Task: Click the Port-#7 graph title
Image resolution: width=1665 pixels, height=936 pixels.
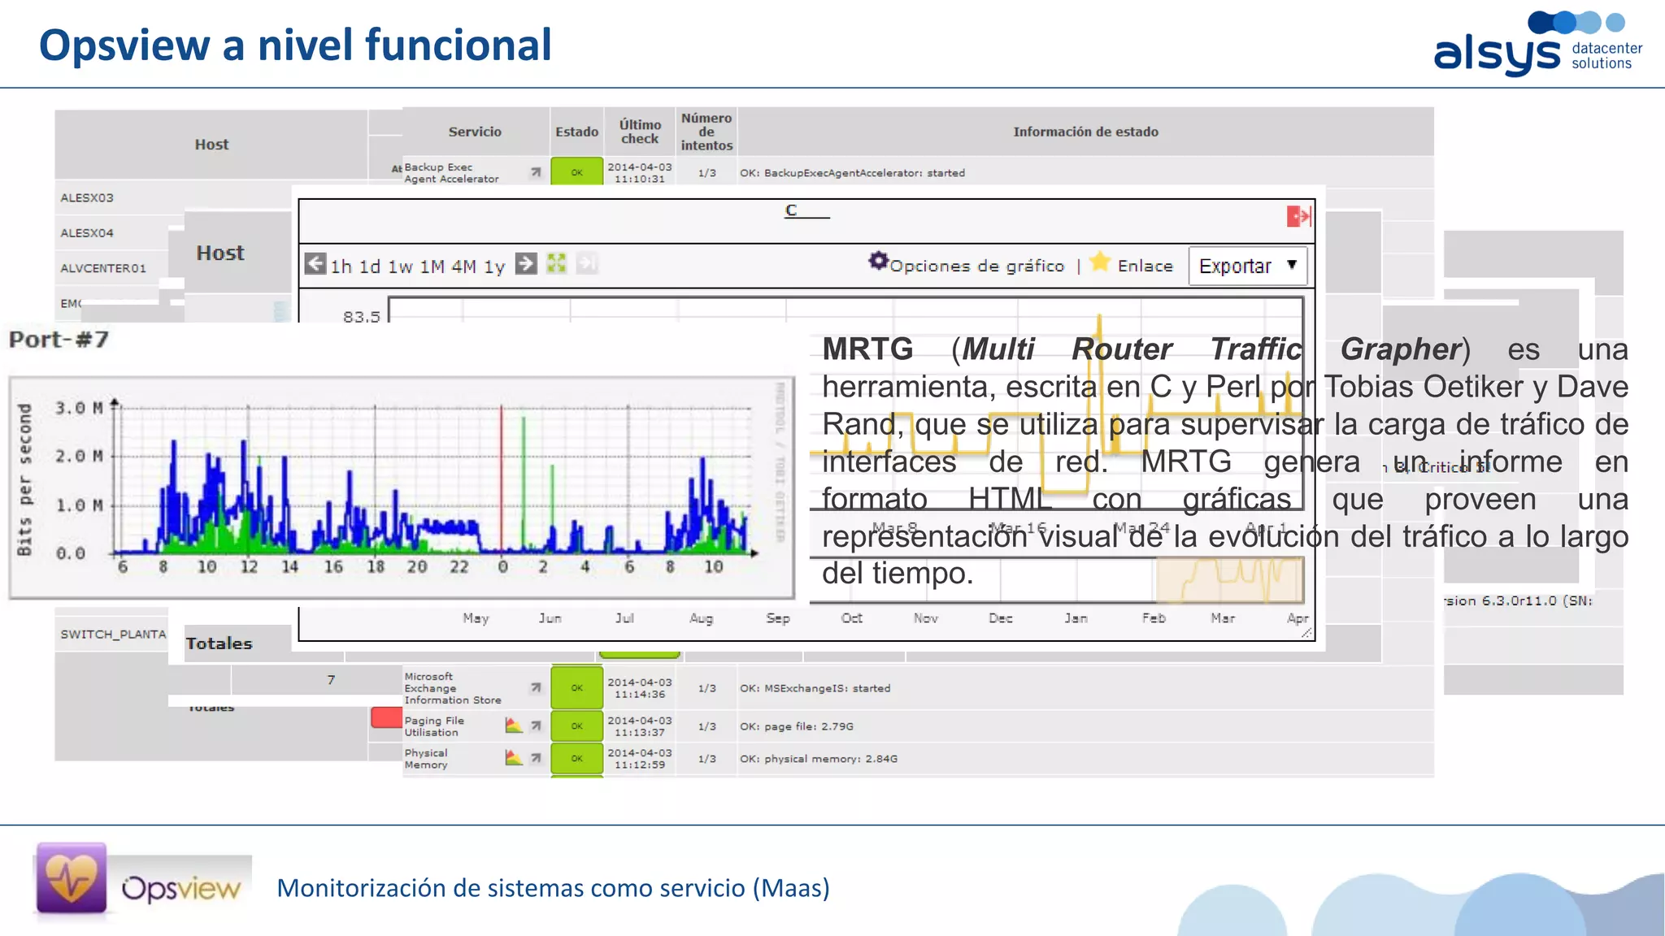Action: [59, 340]
